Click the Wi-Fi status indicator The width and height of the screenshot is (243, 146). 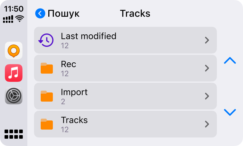[20, 19]
